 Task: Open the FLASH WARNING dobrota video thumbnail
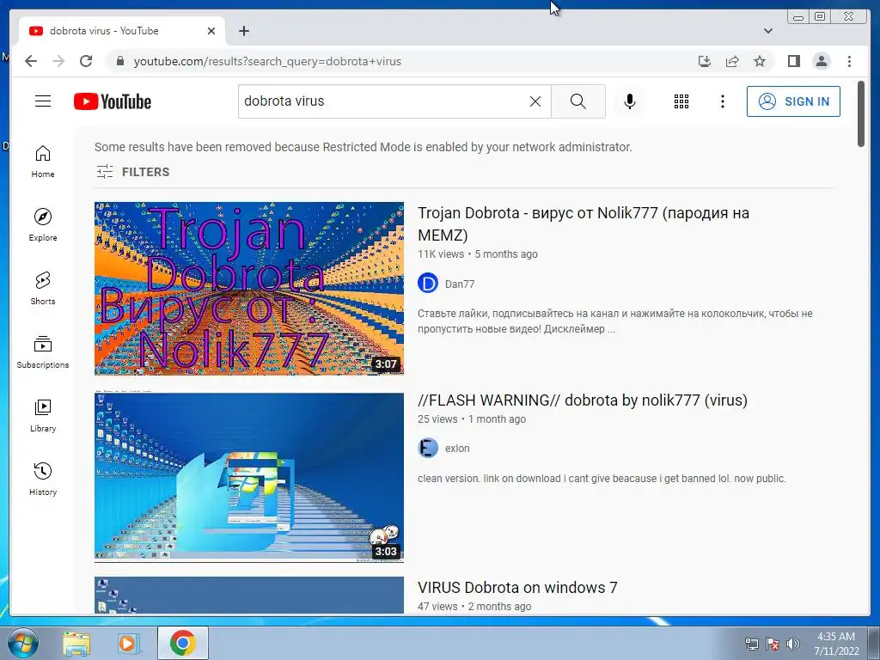coord(248,476)
